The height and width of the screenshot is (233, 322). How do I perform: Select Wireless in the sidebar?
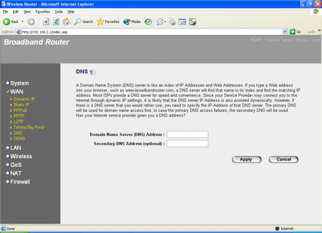[x=21, y=156]
